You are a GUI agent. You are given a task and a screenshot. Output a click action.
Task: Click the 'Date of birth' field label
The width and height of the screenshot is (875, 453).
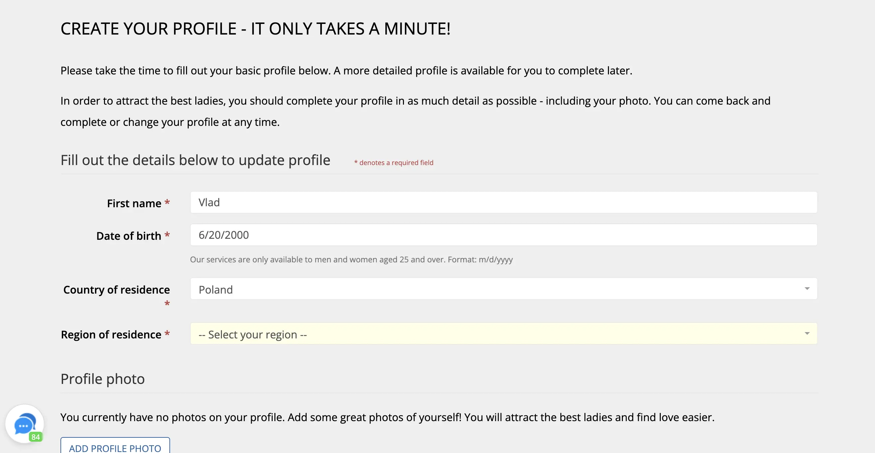(x=129, y=236)
